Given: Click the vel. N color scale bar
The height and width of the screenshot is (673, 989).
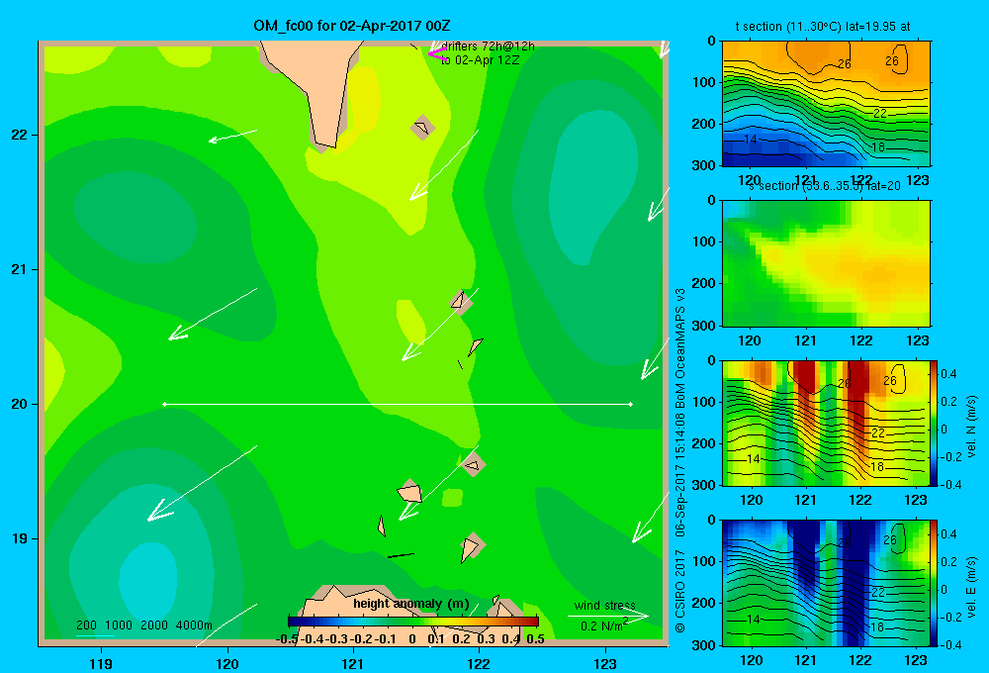Looking at the screenshot, I should [x=934, y=423].
